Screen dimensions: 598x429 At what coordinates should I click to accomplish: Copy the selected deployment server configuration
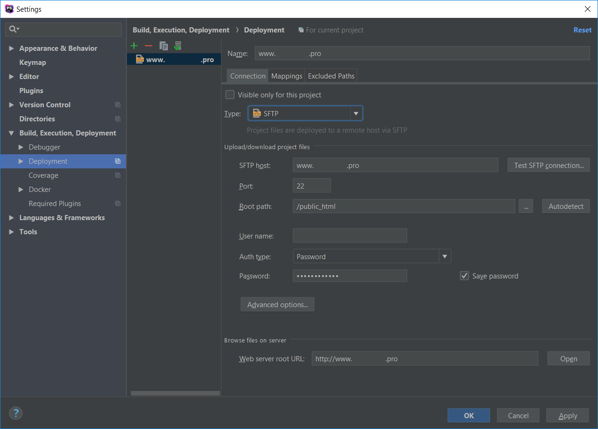(x=163, y=46)
